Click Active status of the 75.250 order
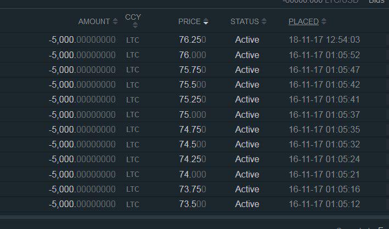389x229 pixels. pyautogui.click(x=247, y=99)
